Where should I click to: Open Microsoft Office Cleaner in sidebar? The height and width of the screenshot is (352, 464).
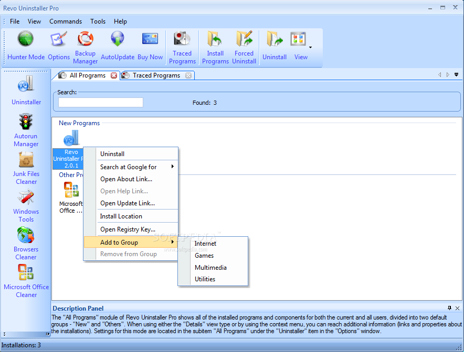[x=26, y=281]
